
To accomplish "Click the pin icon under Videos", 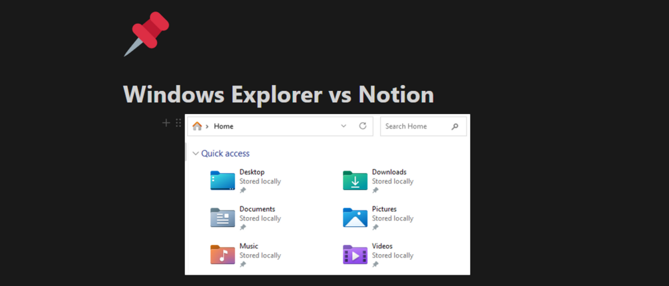I will point(375,264).
